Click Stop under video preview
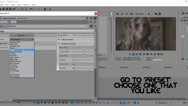 pos(147,54)
